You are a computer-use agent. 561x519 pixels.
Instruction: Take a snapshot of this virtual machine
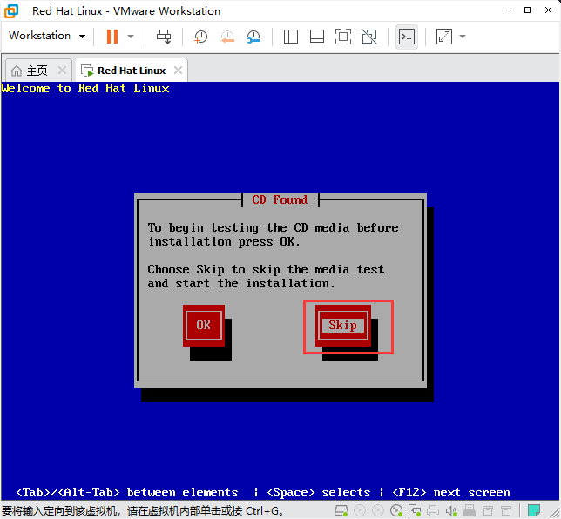200,37
